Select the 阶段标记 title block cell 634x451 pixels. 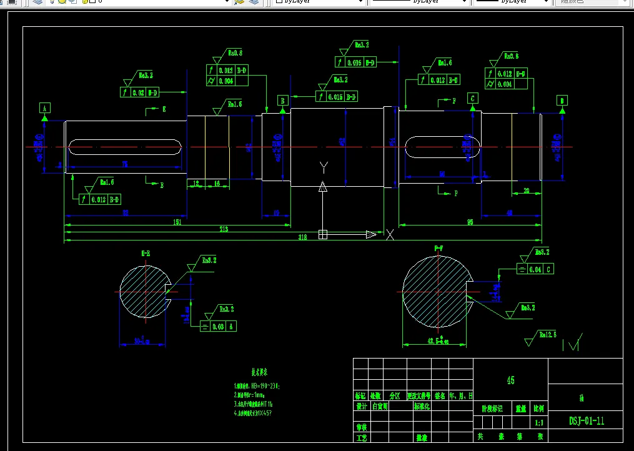click(492, 409)
